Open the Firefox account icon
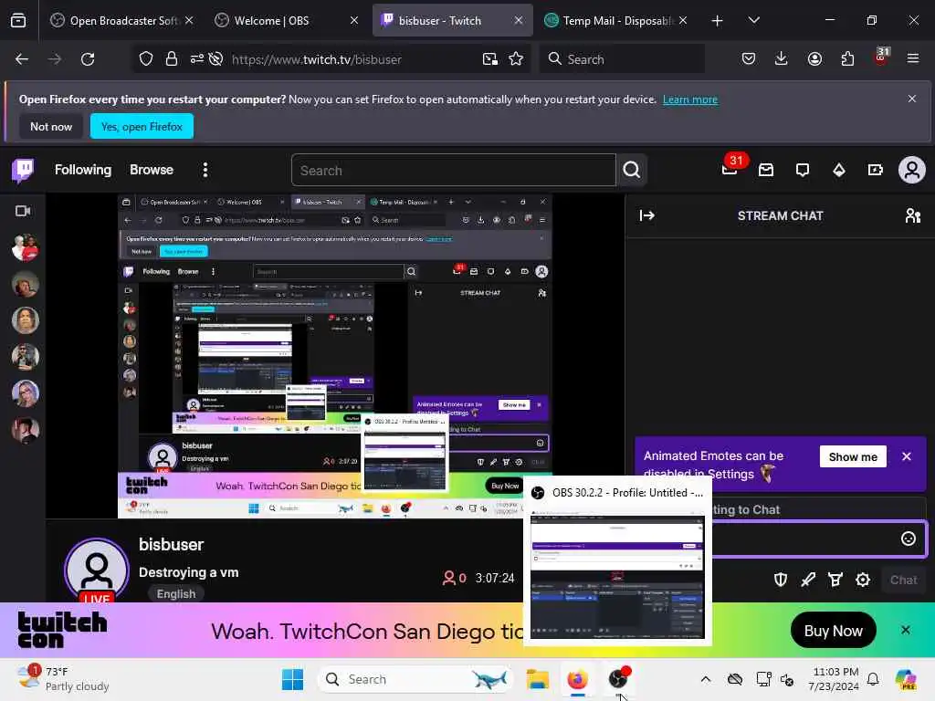This screenshot has height=701, width=935. pyautogui.click(x=814, y=59)
